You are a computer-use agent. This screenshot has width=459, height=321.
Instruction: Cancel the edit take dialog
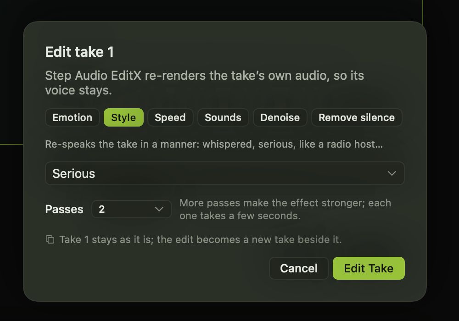(x=299, y=268)
